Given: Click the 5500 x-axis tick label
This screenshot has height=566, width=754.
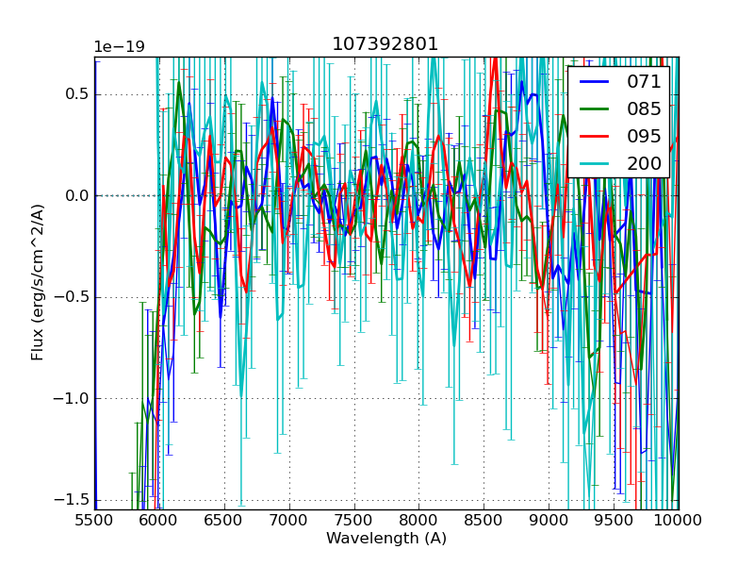Looking at the screenshot, I should point(94,521).
